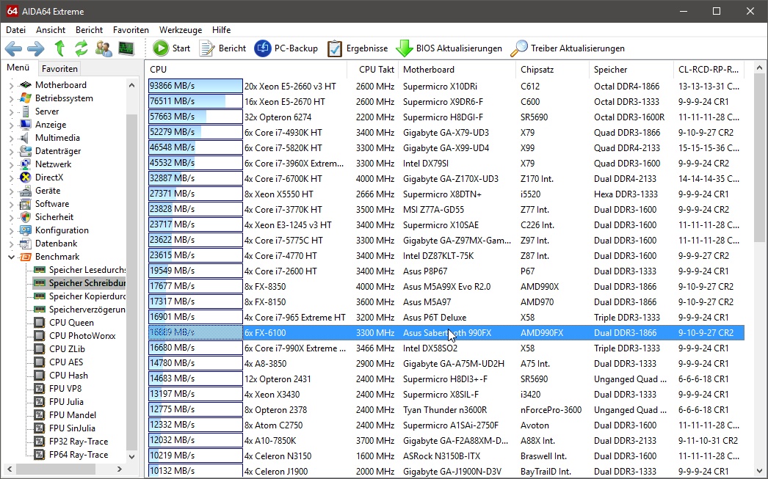Click the green Up arrow icon
Image resolution: width=768 pixels, height=479 pixels.
(x=59, y=48)
